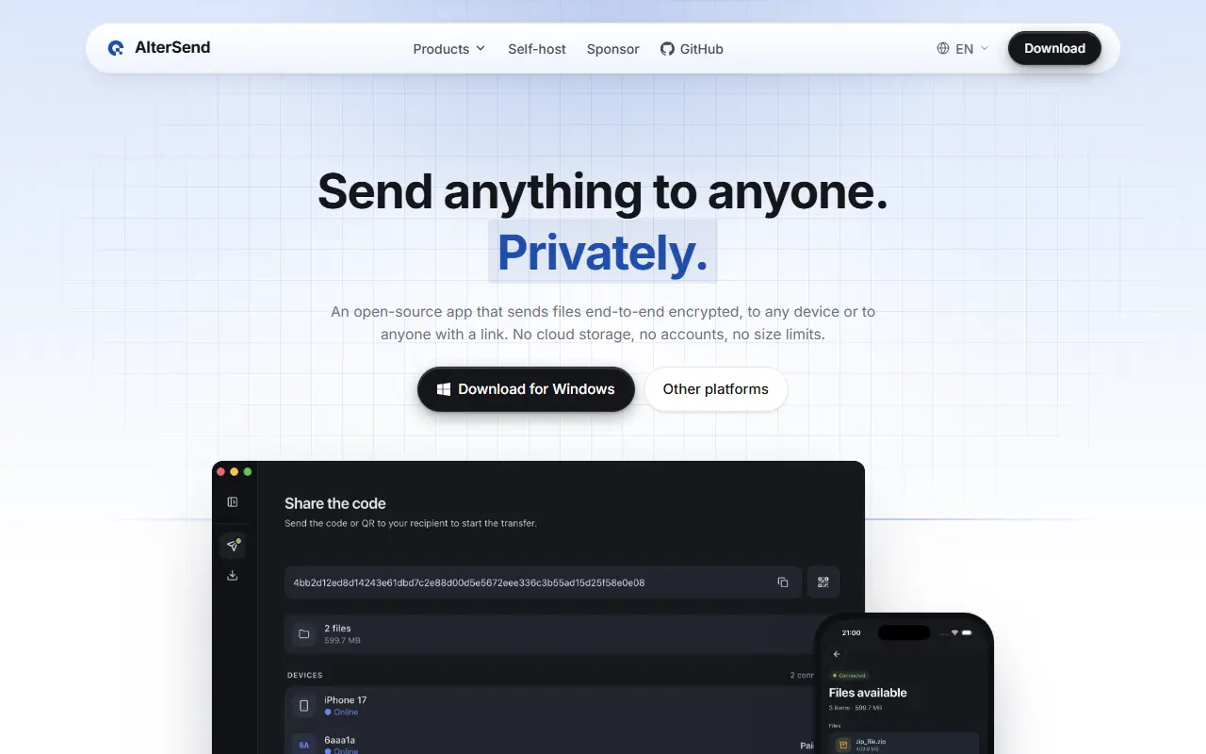
Task: Click the Privately. highlighted headline word
Action: coord(603,252)
